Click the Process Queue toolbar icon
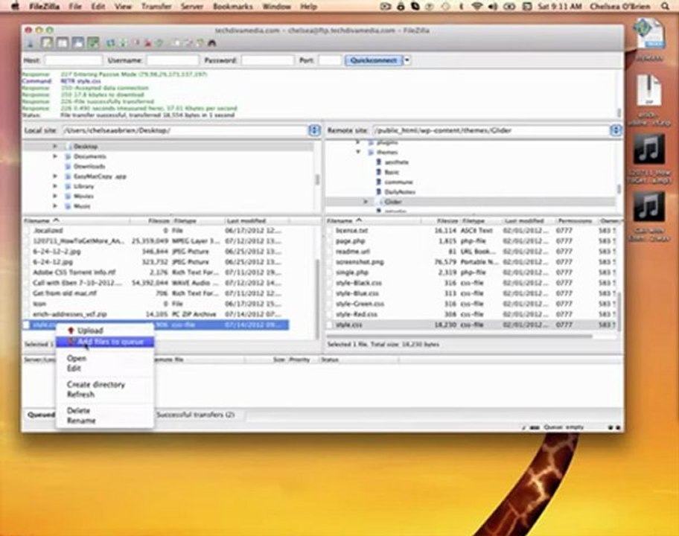This screenshot has width=679, height=536. pyautogui.click(x=123, y=44)
